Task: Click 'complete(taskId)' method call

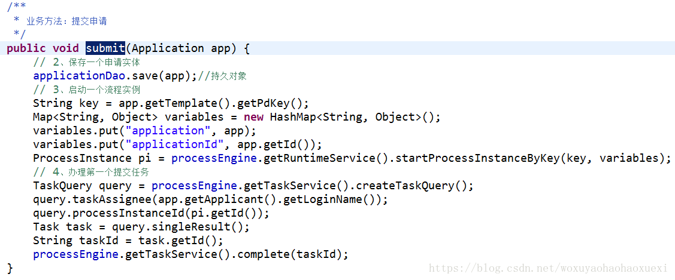Action: pos(289,254)
